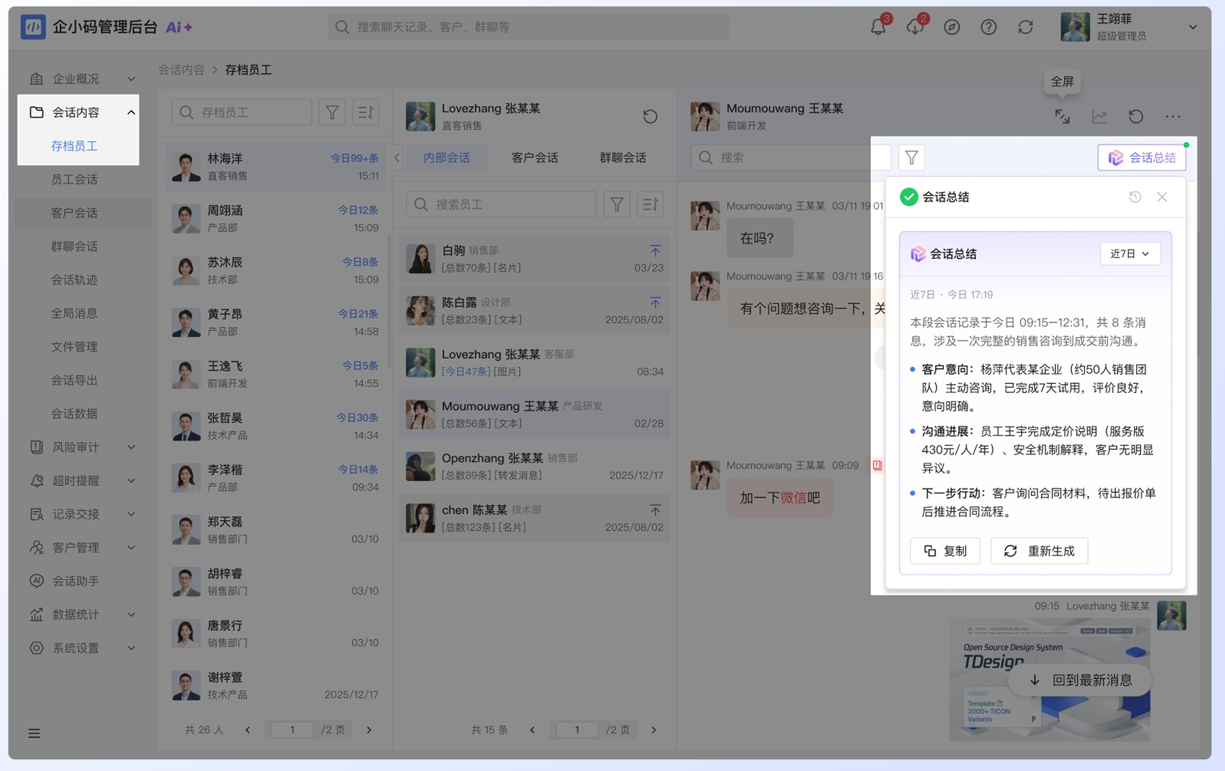Select employee 周翊涵 in the list

275,219
